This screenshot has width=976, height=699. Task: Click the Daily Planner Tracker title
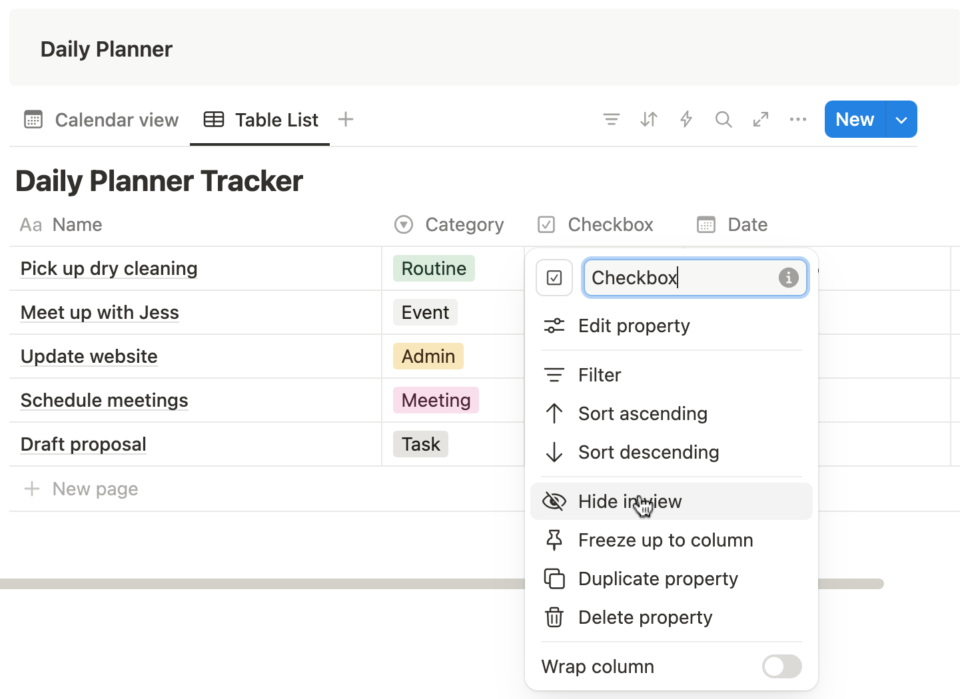point(159,181)
